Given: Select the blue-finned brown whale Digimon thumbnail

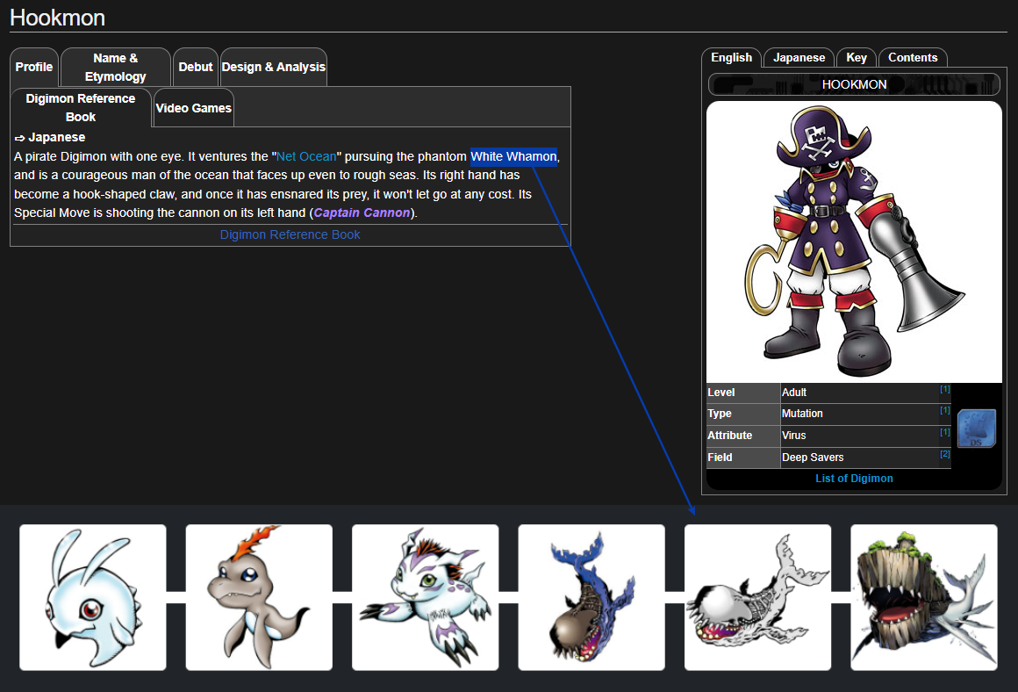Looking at the screenshot, I should pos(591,598).
